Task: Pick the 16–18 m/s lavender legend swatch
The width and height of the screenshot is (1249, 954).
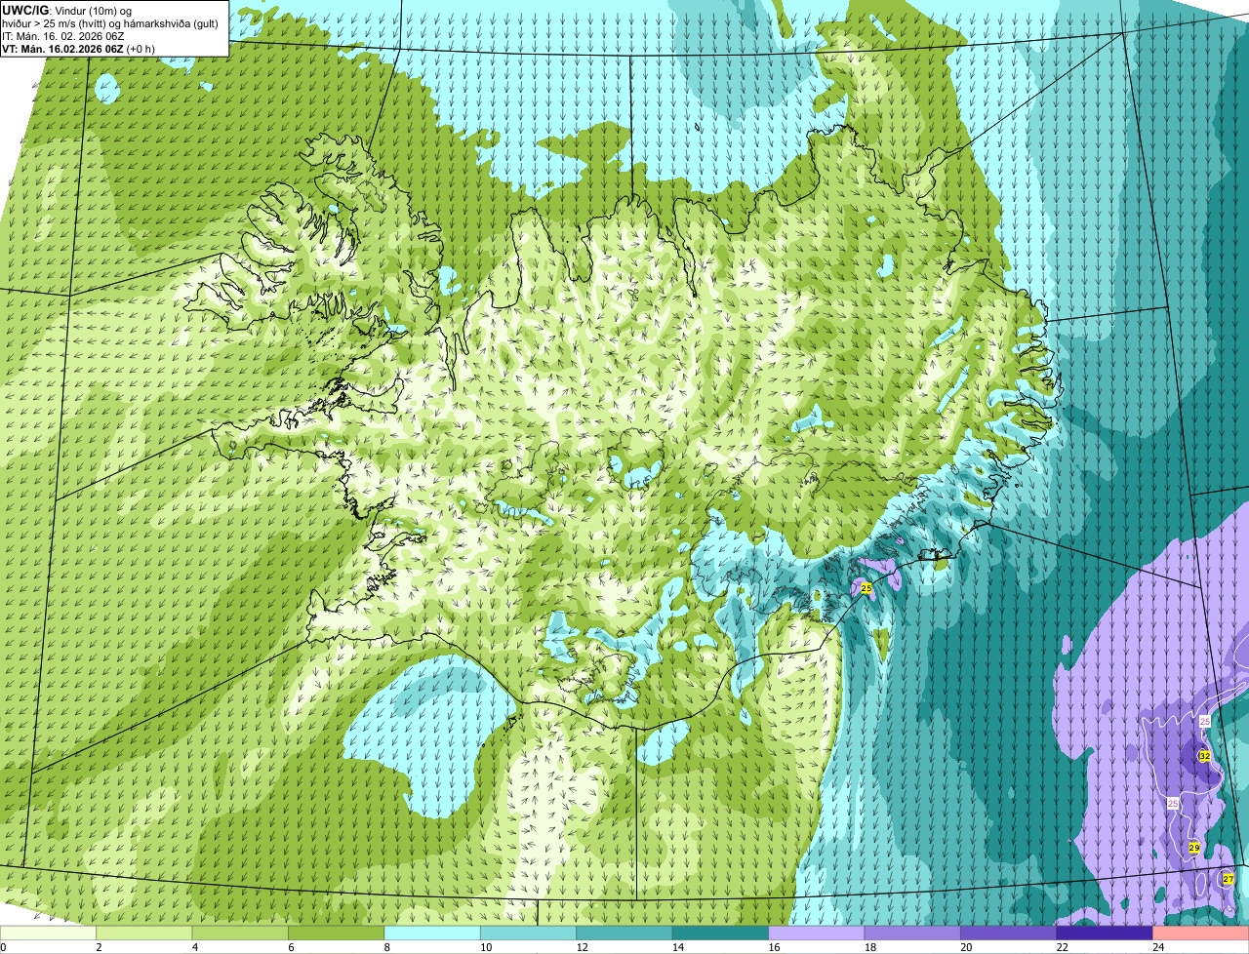Action: [x=817, y=933]
